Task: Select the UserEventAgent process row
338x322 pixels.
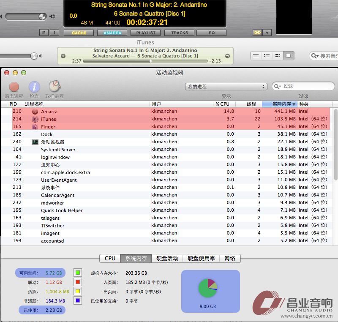Action: 167,180
